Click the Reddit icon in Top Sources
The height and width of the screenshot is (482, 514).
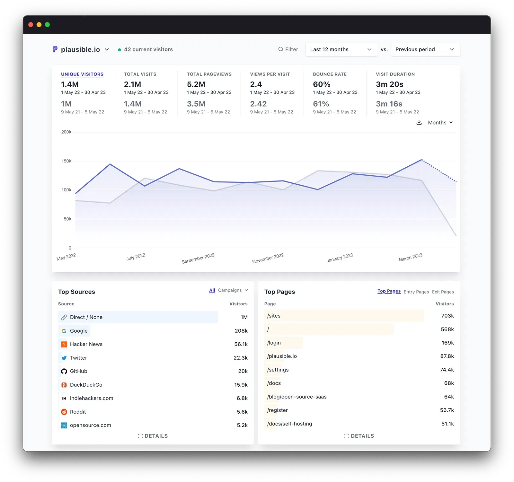pyautogui.click(x=64, y=412)
